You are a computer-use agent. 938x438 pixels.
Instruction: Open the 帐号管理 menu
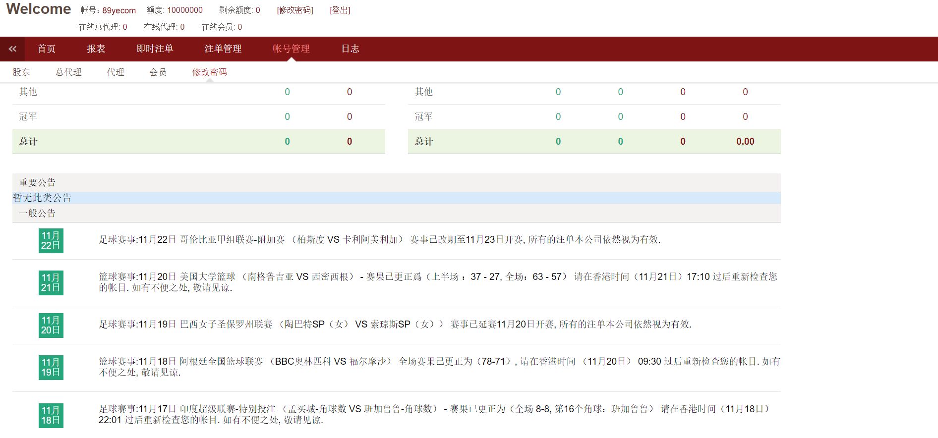pyautogui.click(x=291, y=49)
